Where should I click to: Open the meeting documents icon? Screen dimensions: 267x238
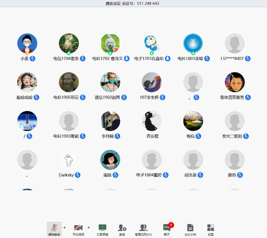[190, 229]
